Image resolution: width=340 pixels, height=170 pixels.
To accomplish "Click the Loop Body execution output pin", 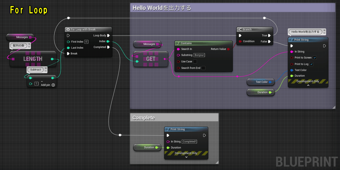I will (x=109, y=35).
